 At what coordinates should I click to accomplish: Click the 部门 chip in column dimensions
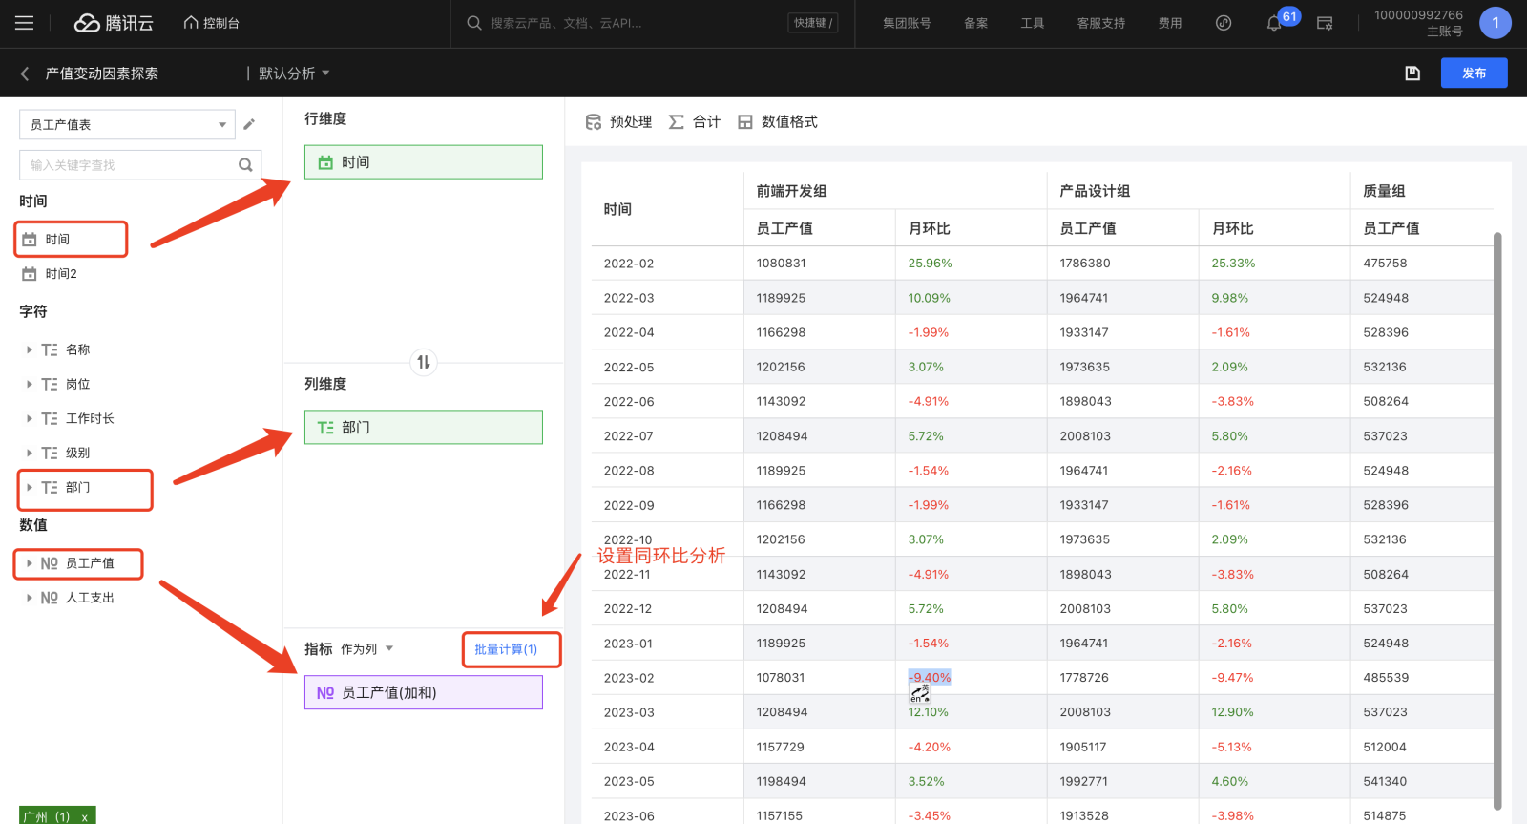coord(424,428)
